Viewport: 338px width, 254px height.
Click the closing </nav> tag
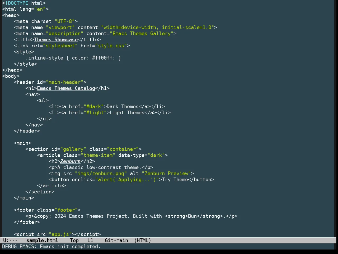pyautogui.click(x=34, y=125)
